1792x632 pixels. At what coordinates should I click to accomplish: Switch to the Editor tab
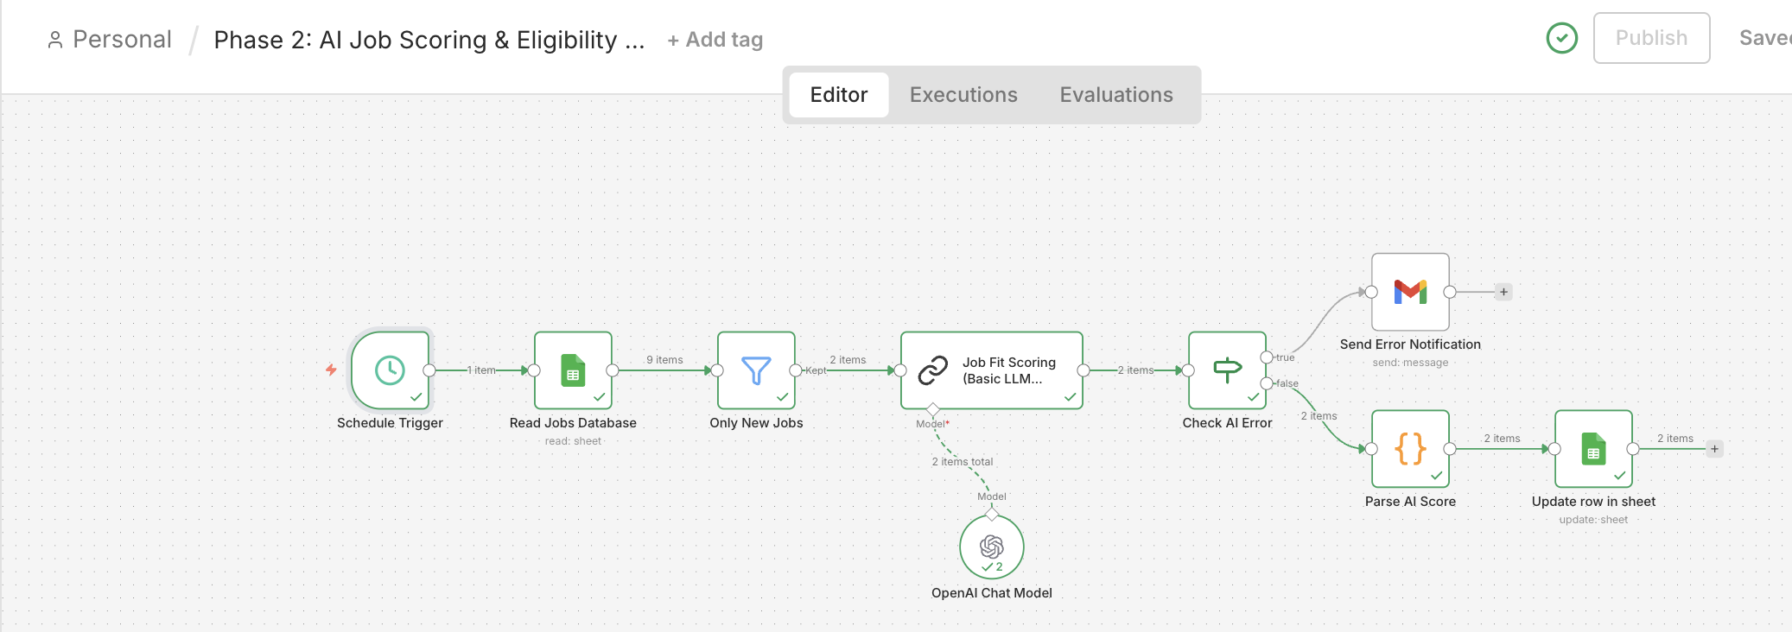pos(838,95)
